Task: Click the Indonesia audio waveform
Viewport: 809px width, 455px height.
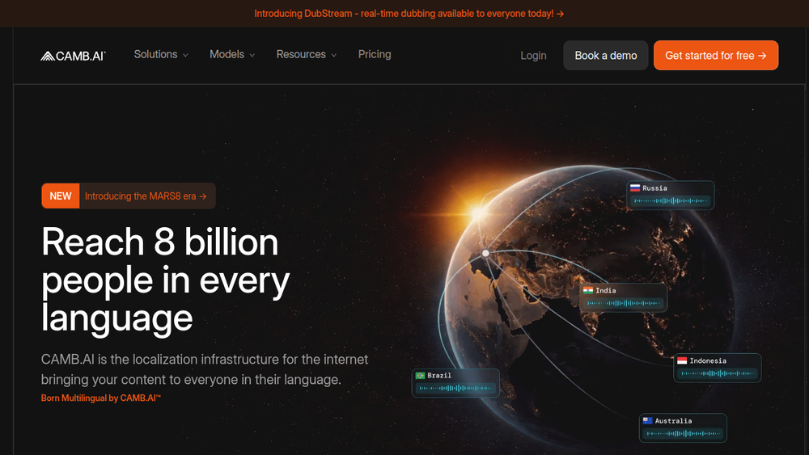Action: pyautogui.click(x=718, y=373)
